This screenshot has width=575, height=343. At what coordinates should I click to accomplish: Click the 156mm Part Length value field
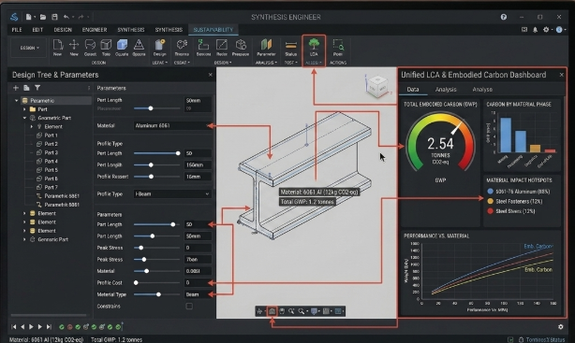coord(198,164)
